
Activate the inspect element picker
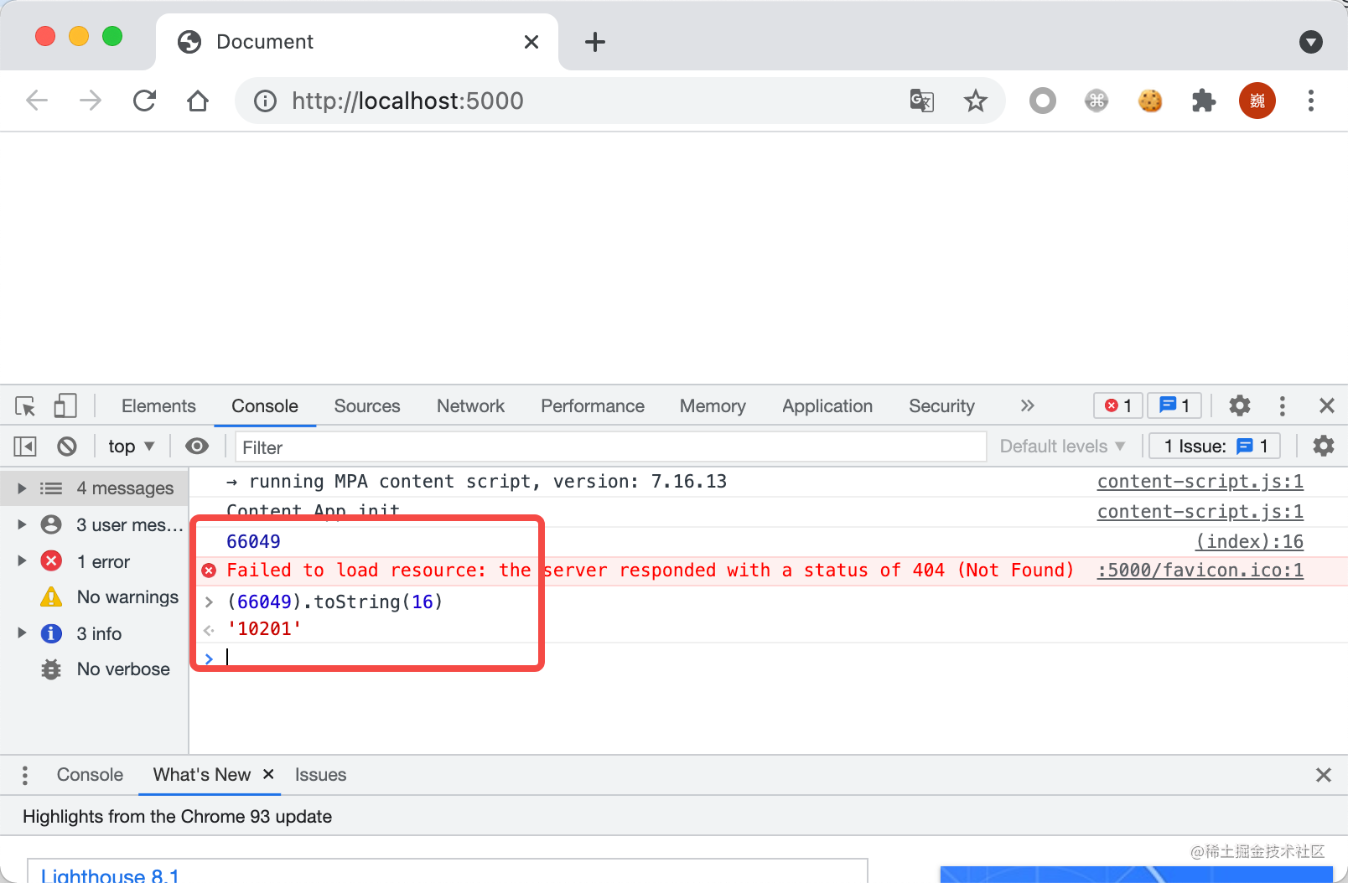[x=25, y=406]
